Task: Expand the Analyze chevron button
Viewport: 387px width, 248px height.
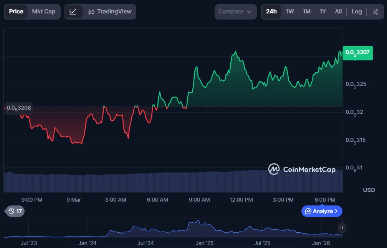Action: click(x=336, y=211)
